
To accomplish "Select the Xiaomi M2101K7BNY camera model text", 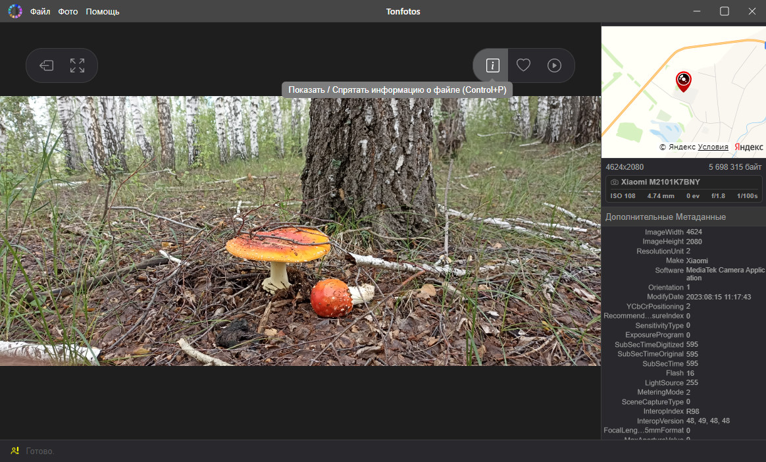I will point(661,182).
